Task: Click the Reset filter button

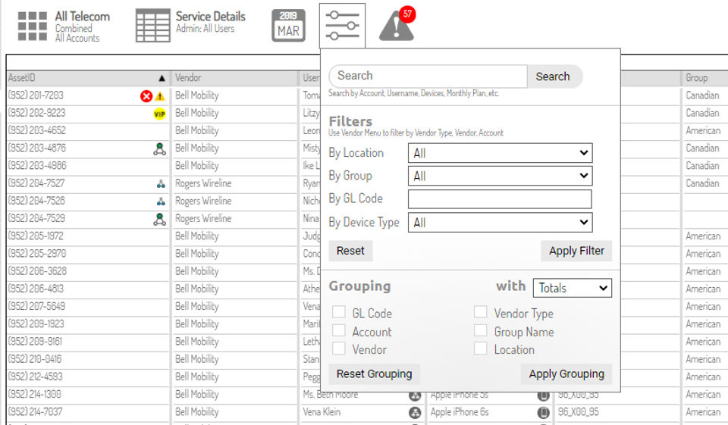Action: [x=350, y=251]
